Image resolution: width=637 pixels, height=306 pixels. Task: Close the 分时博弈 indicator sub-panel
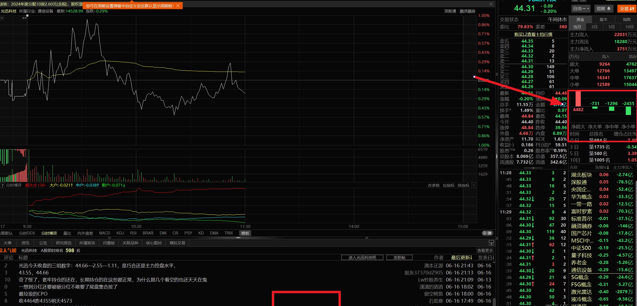click(474, 185)
